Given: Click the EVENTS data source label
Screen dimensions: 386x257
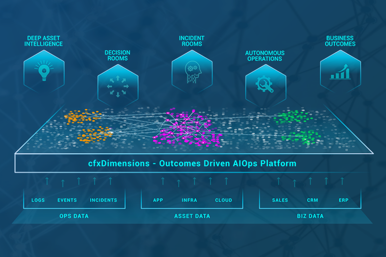Looking at the screenshot, I should pos(67,200).
